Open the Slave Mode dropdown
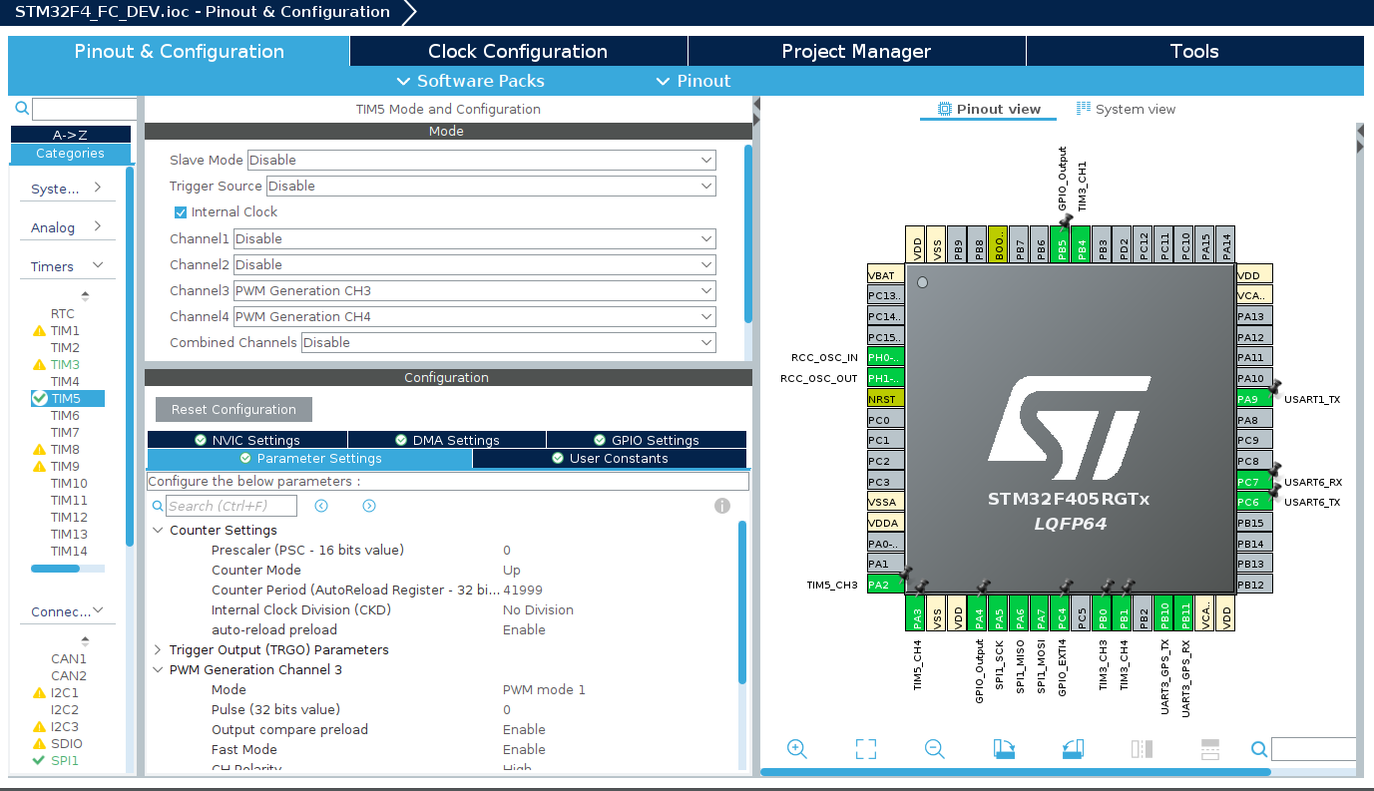Image resolution: width=1374 pixels, height=791 pixels. pyautogui.click(x=481, y=160)
